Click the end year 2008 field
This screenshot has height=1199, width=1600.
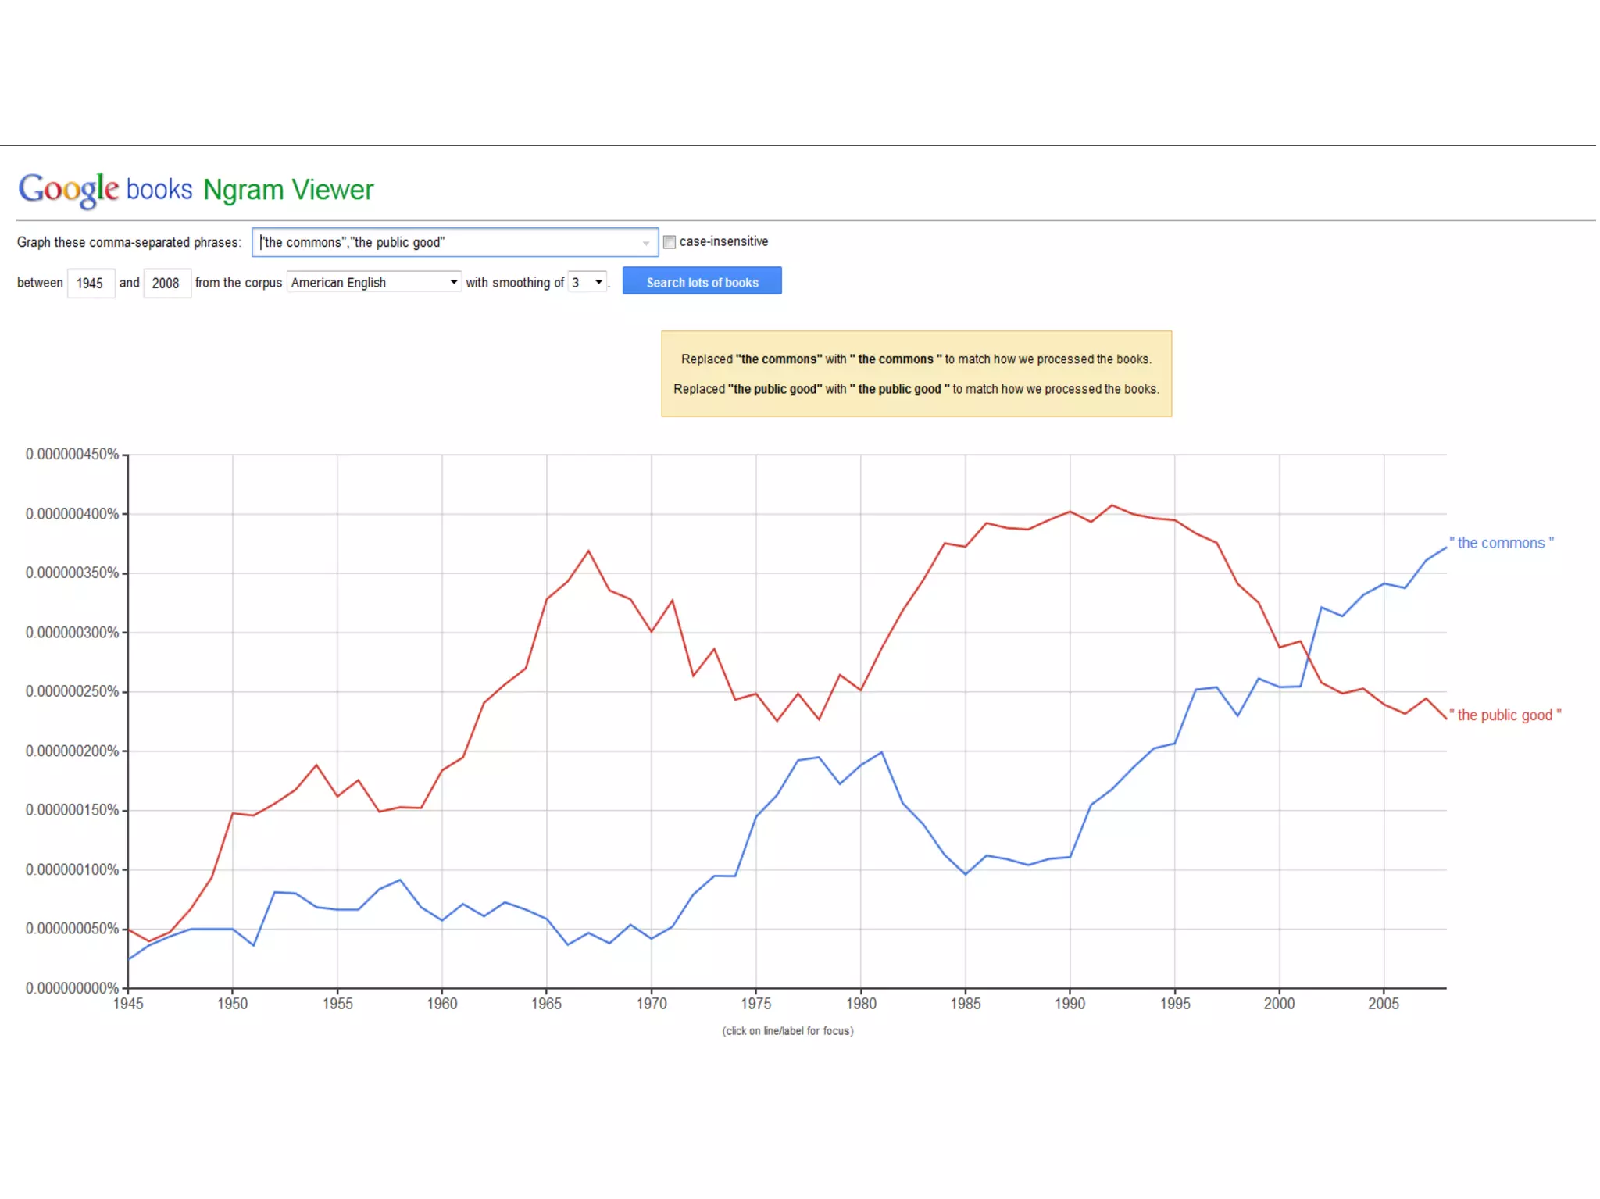click(166, 283)
